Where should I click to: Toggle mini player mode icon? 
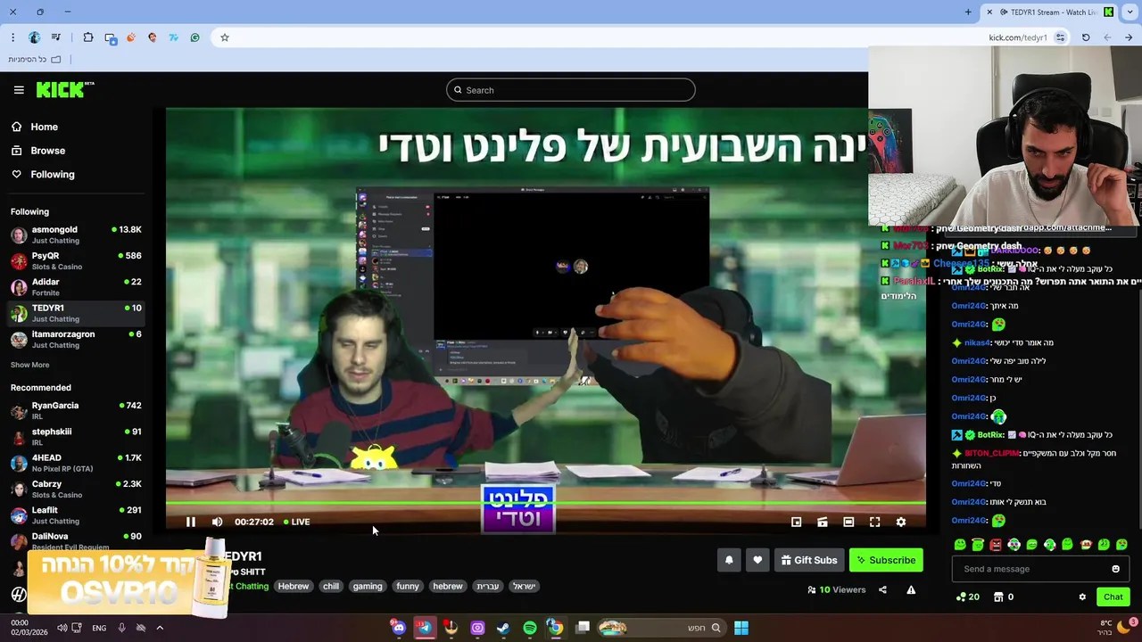tap(796, 522)
